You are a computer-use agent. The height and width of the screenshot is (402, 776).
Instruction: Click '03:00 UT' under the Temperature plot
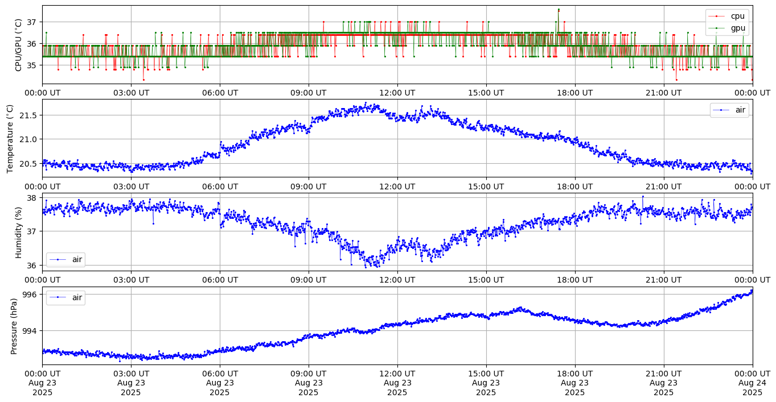pyautogui.click(x=131, y=186)
